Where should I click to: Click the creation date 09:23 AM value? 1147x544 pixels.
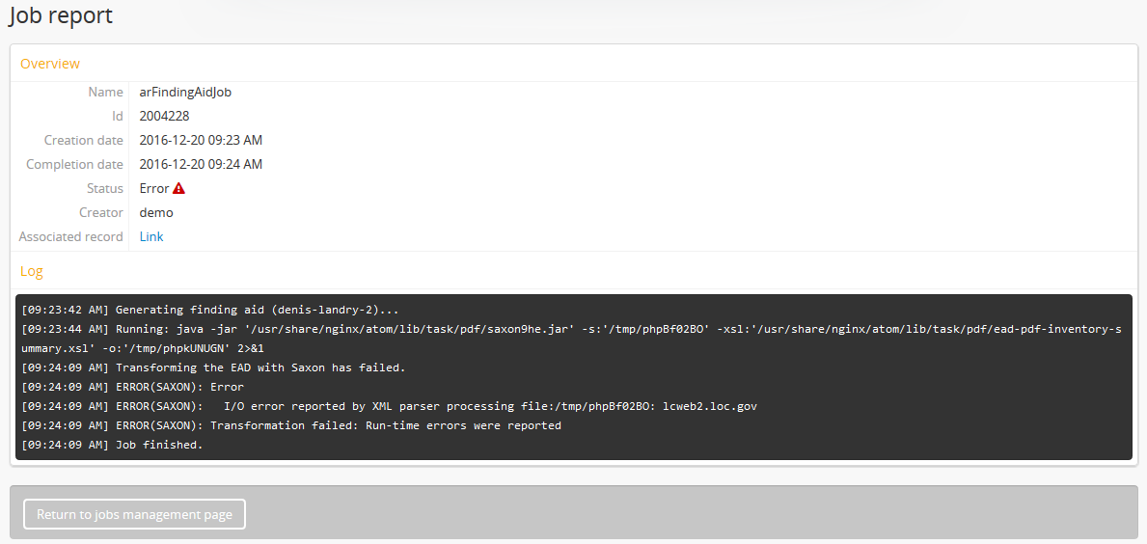coord(201,140)
